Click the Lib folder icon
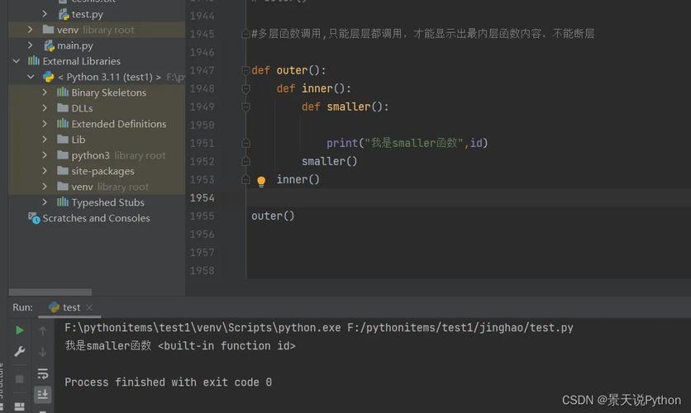 coord(63,140)
